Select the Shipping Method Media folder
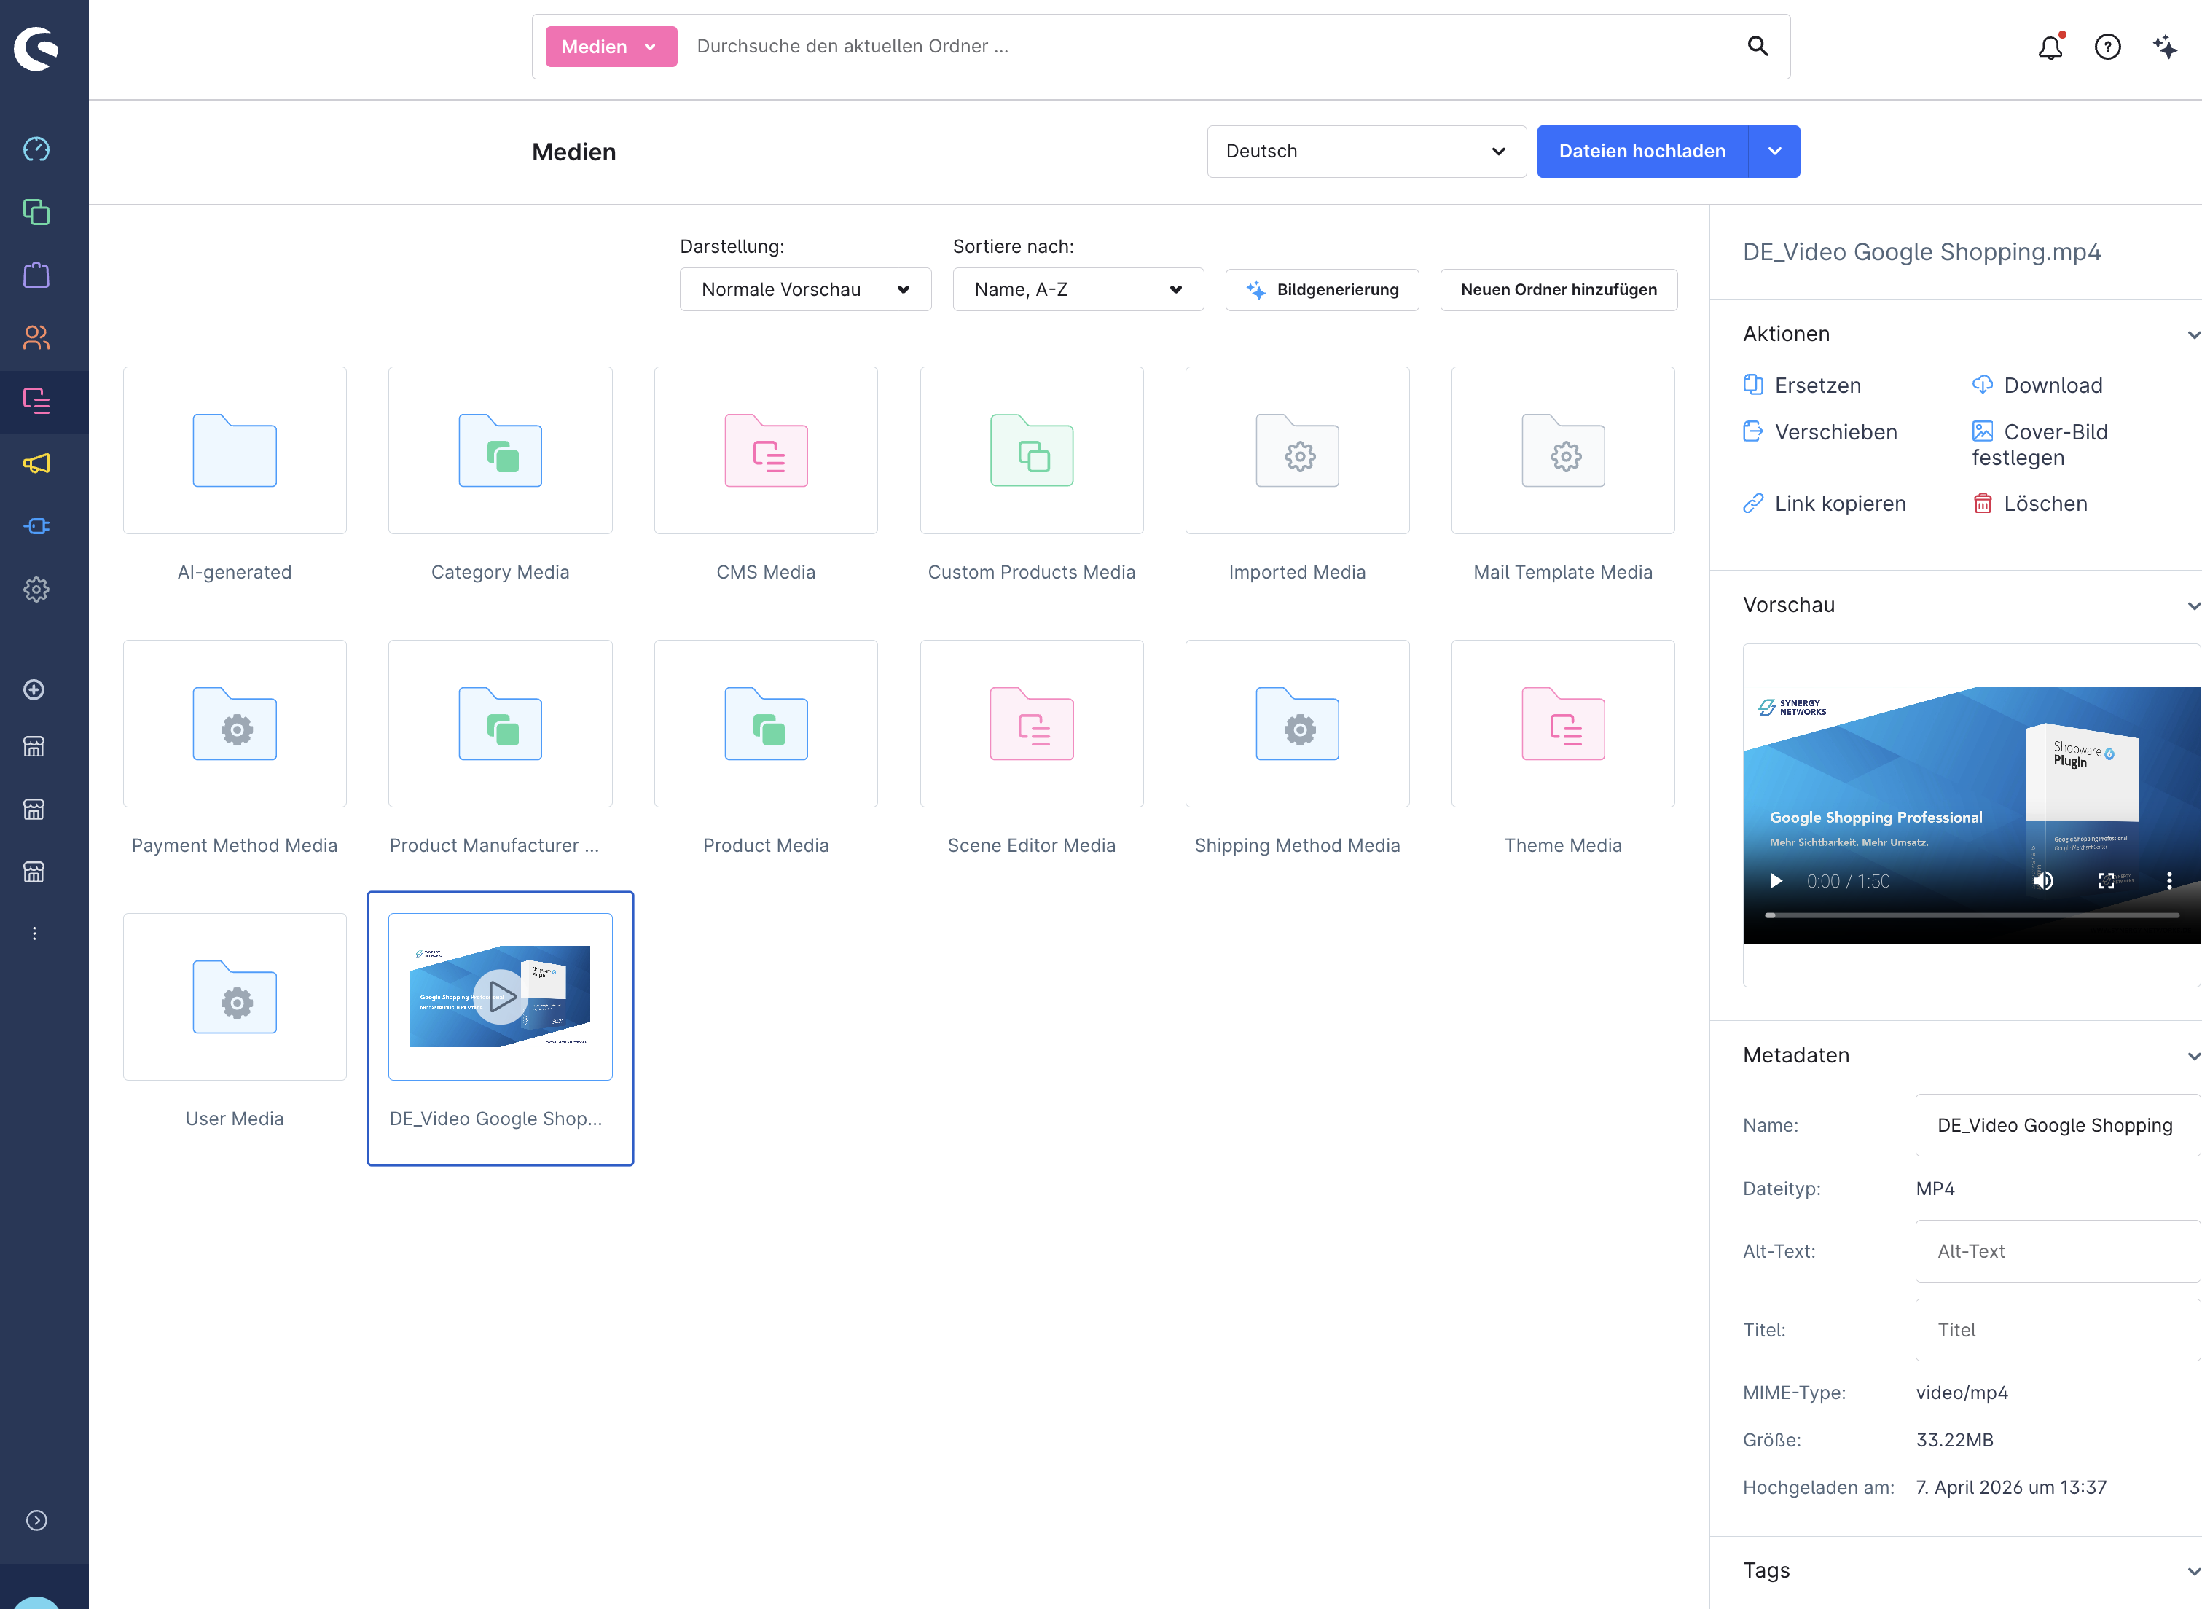The image size is (2202, 1609). 1297,724
